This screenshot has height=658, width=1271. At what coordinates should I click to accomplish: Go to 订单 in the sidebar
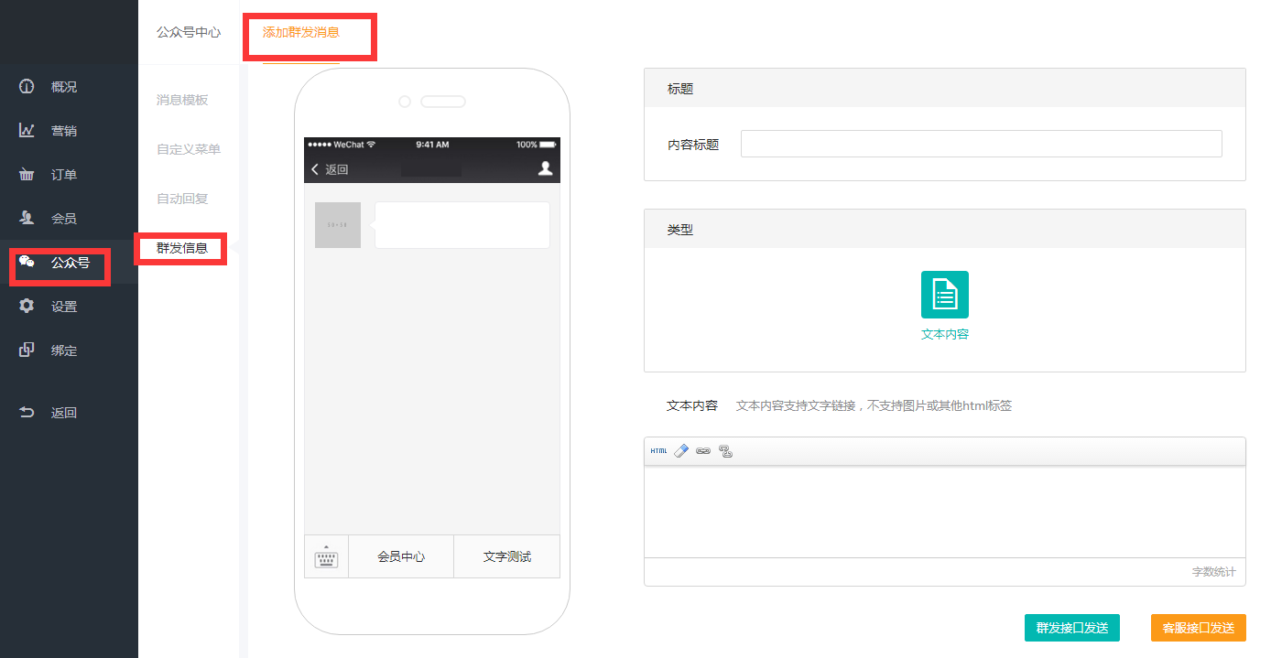64,175
